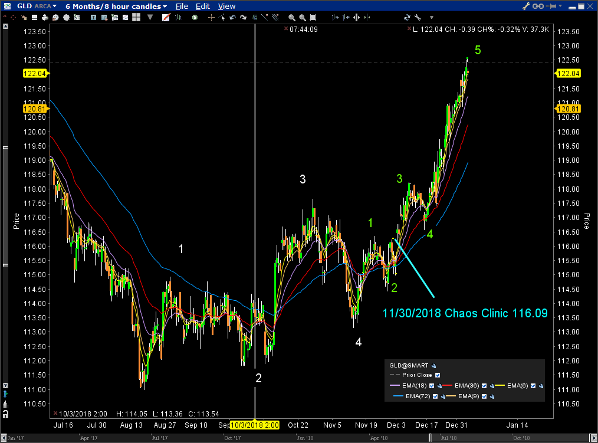The height and width of the screenshot is (443, 598).
Task: Close the L: 122.04 quote readout
Action: (409, 29)
